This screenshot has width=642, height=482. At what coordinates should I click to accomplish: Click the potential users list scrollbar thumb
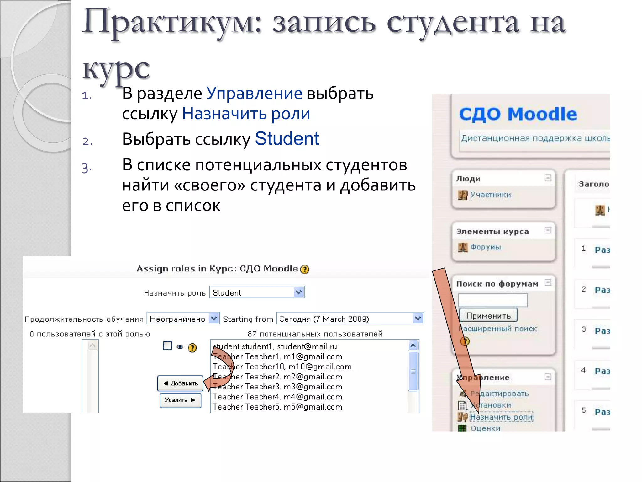413,372
